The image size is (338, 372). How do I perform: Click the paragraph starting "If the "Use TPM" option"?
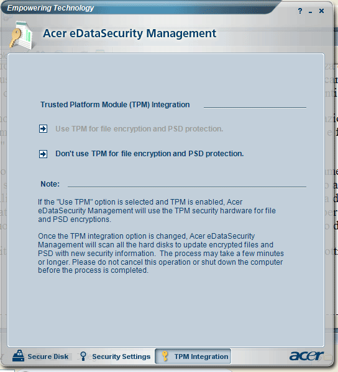pyautogui.click(x=157, y=211)
